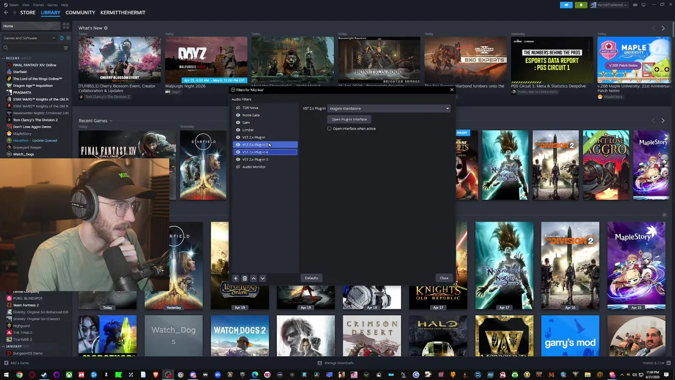
Task: Open advanced library filter icon
Action: point(66,48)
